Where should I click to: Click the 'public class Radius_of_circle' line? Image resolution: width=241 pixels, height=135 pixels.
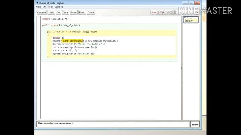[61, 25]
